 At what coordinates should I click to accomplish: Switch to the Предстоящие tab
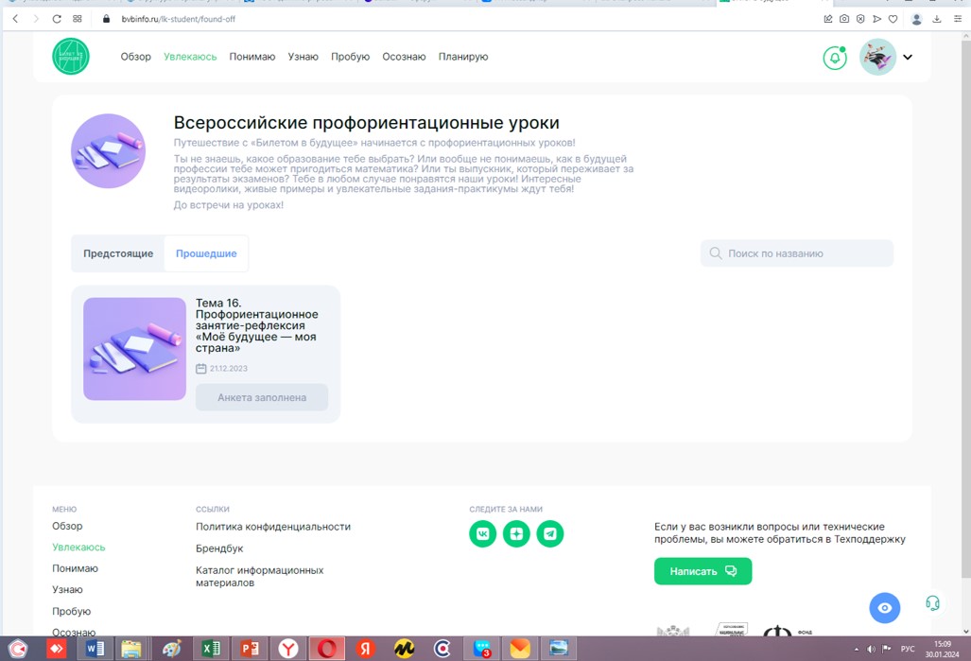click(x=118, y=253)
